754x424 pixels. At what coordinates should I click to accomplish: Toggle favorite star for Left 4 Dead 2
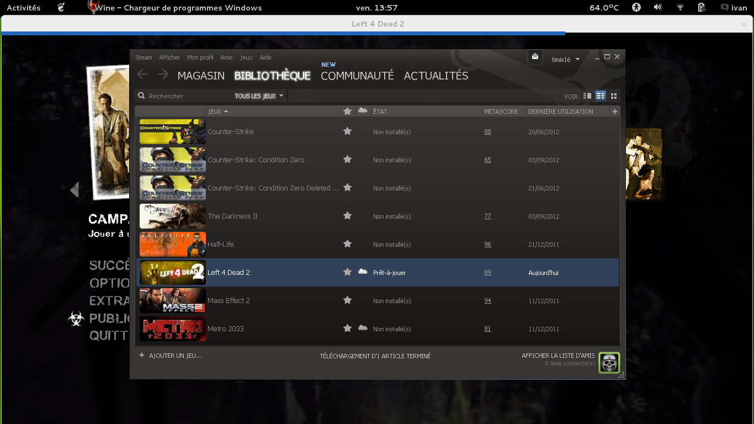(x=347, y=272)
